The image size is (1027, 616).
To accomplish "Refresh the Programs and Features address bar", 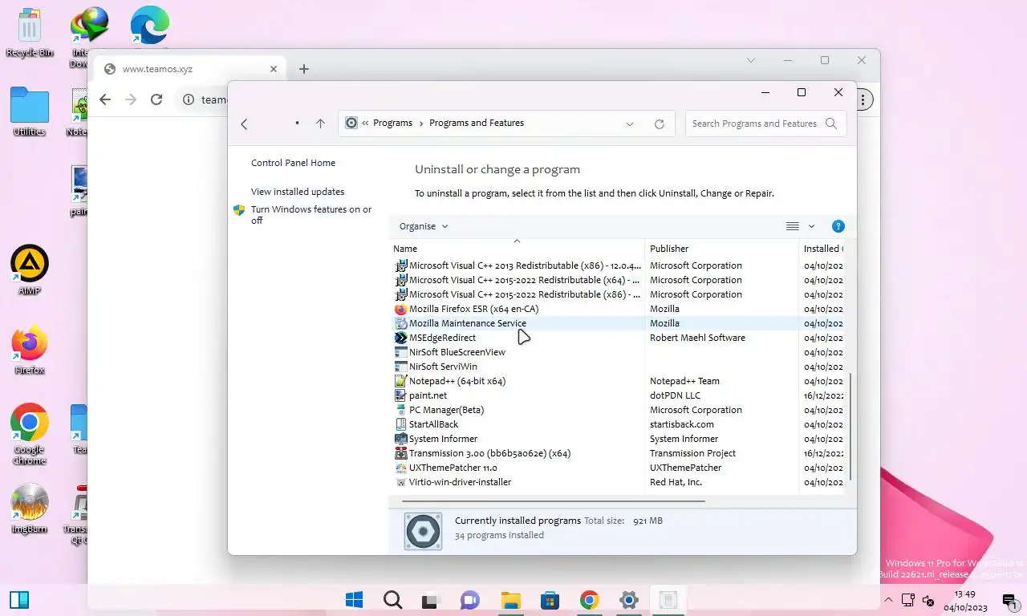I will [x=660, y=124].
